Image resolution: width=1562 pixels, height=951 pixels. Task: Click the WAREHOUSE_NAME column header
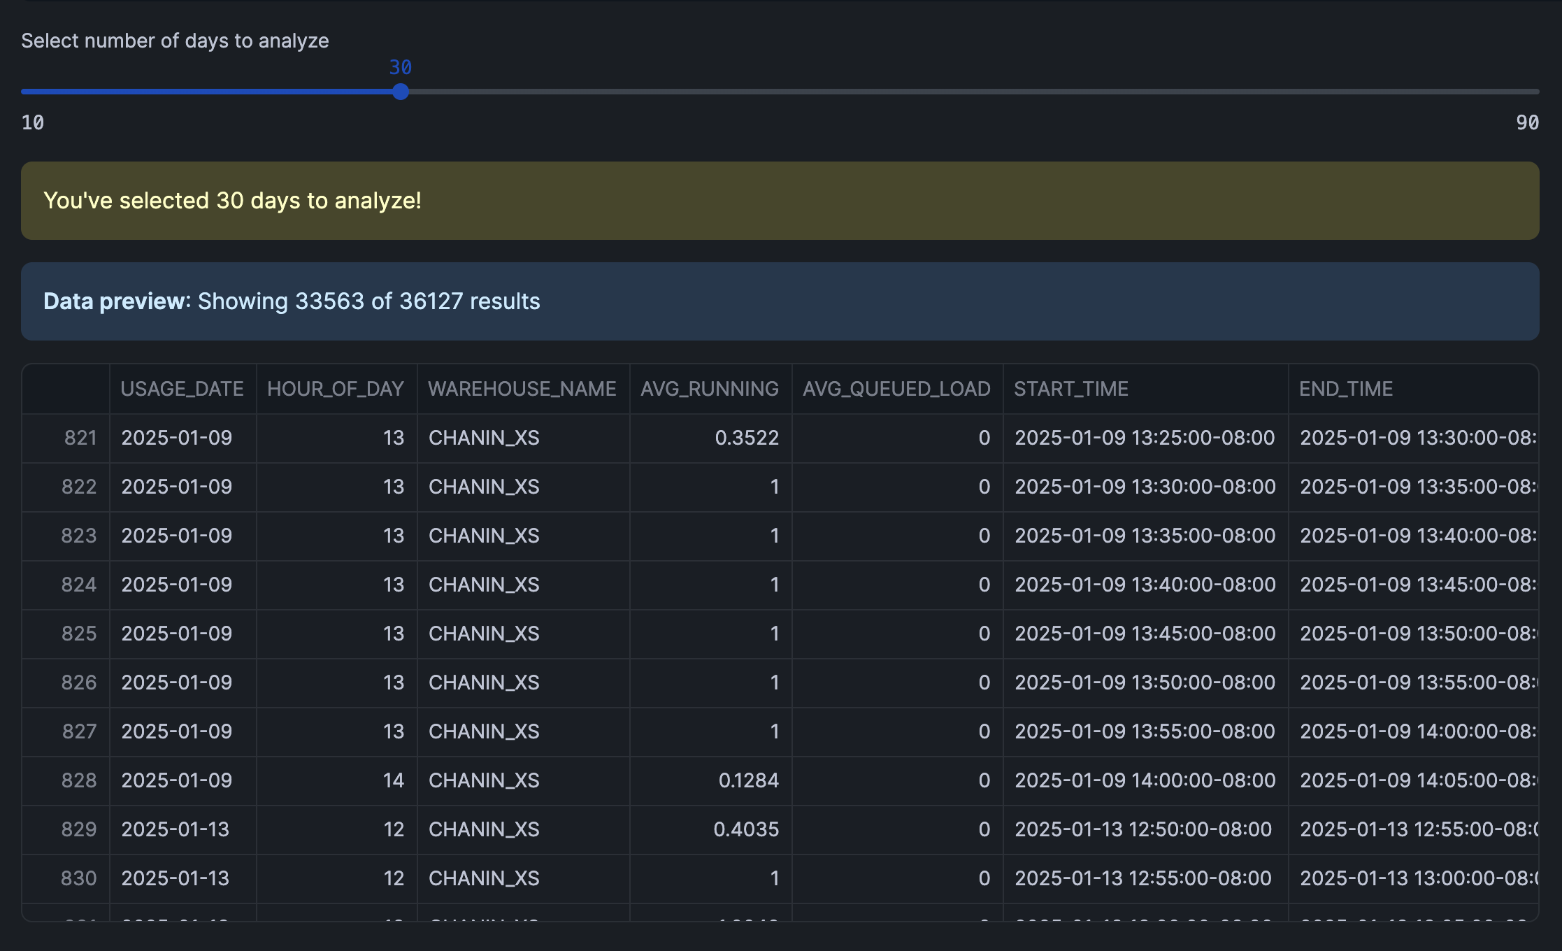click(522, 389)
